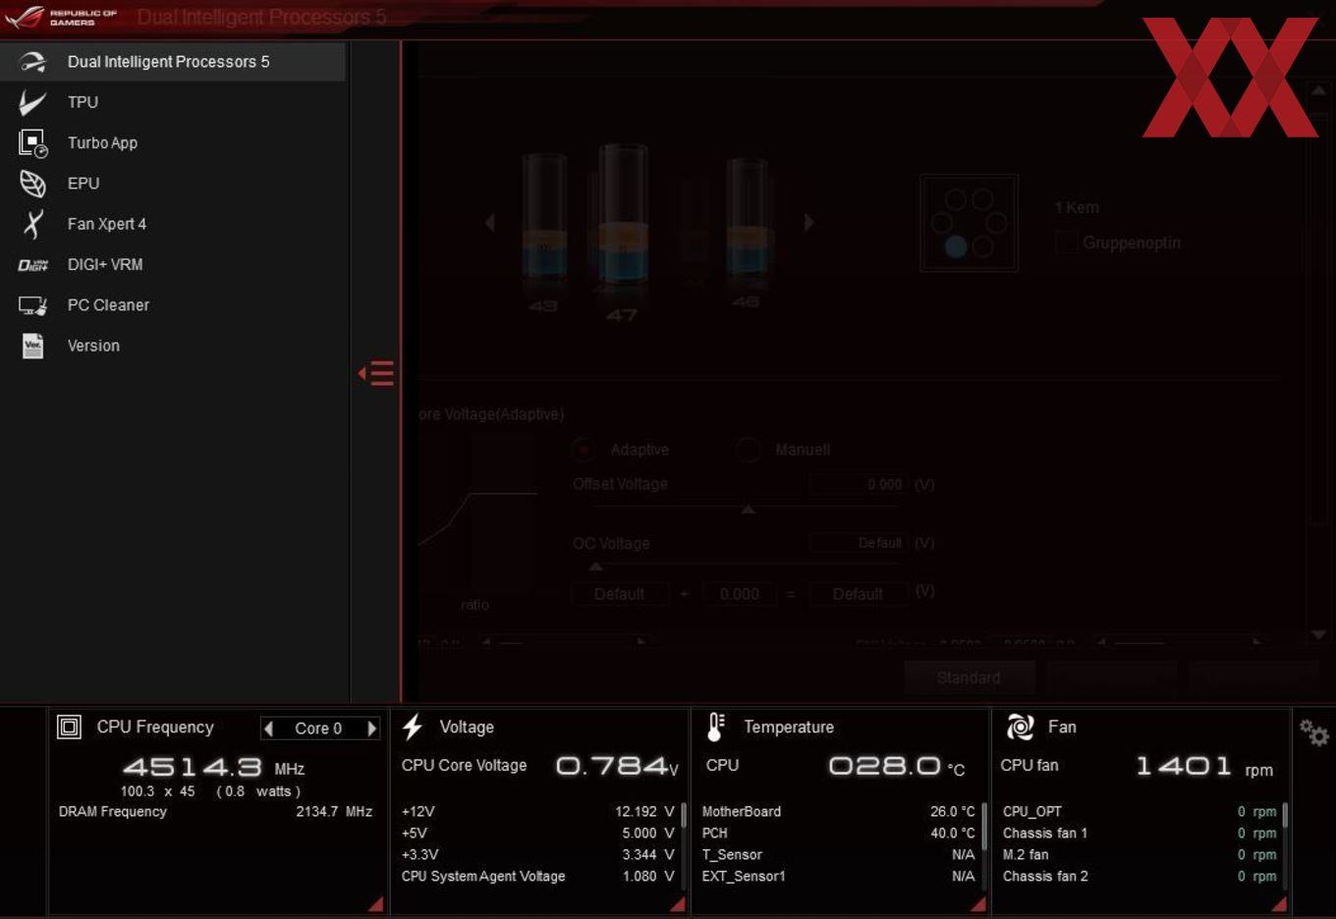Viewport: 1336px width, 919px height.
Task: Switch to previous core with left arrow
Action: (269, 729)
